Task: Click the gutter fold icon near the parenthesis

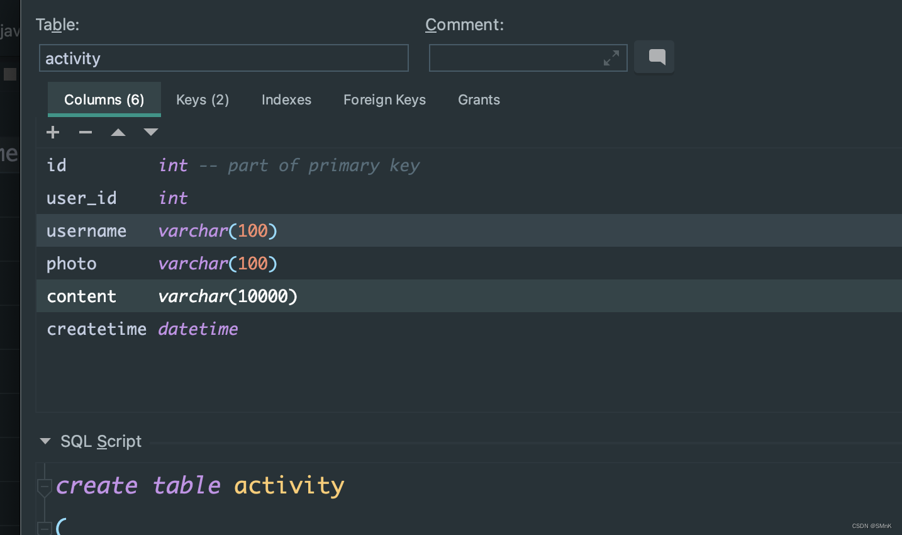Action: pos(44,527)
